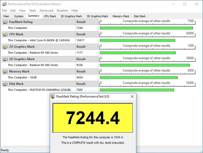This screenshot has height=153, width=203.
Task: Select the Intel Core i5-8600K row
Action: coord(50,40)
